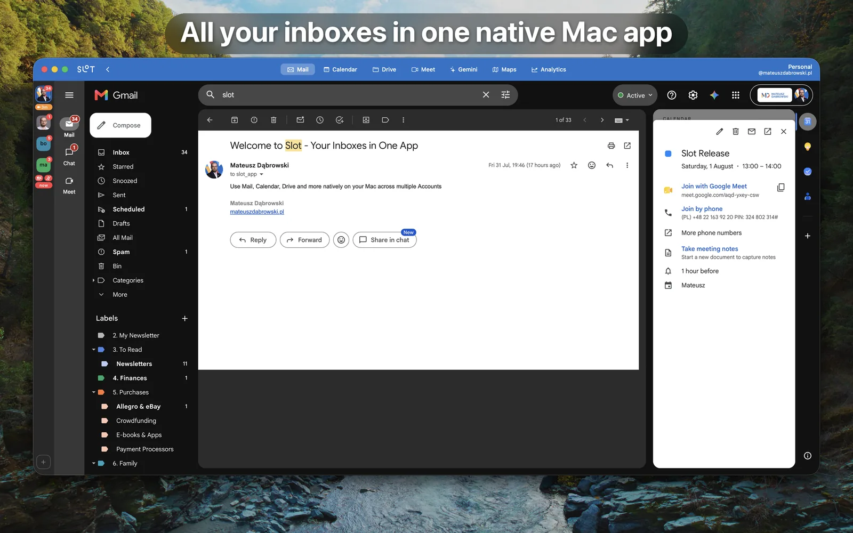Viewport: 853px width, 533px height.
Task: Add another account to Slot
Action: (44, 462)
